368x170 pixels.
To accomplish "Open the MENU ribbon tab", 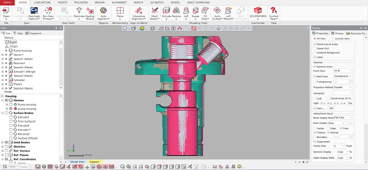I will click(x=7, y=3).
